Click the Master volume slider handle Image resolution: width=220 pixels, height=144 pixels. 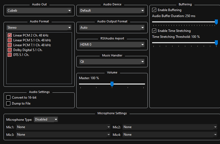tap(112, 84)
